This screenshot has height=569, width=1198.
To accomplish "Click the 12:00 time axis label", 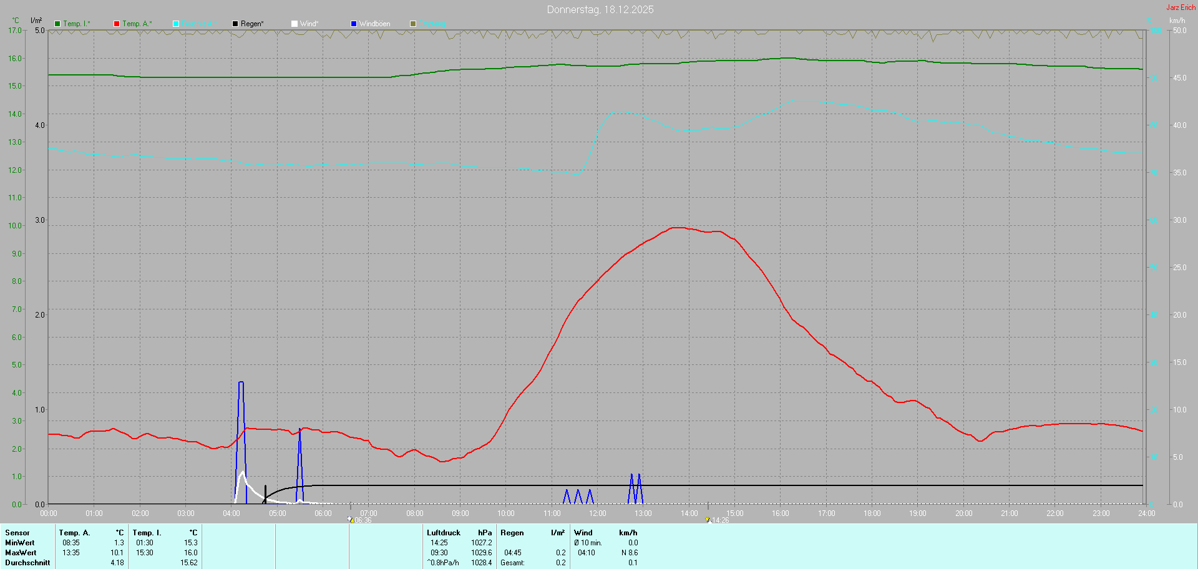I will coord(598,513).
